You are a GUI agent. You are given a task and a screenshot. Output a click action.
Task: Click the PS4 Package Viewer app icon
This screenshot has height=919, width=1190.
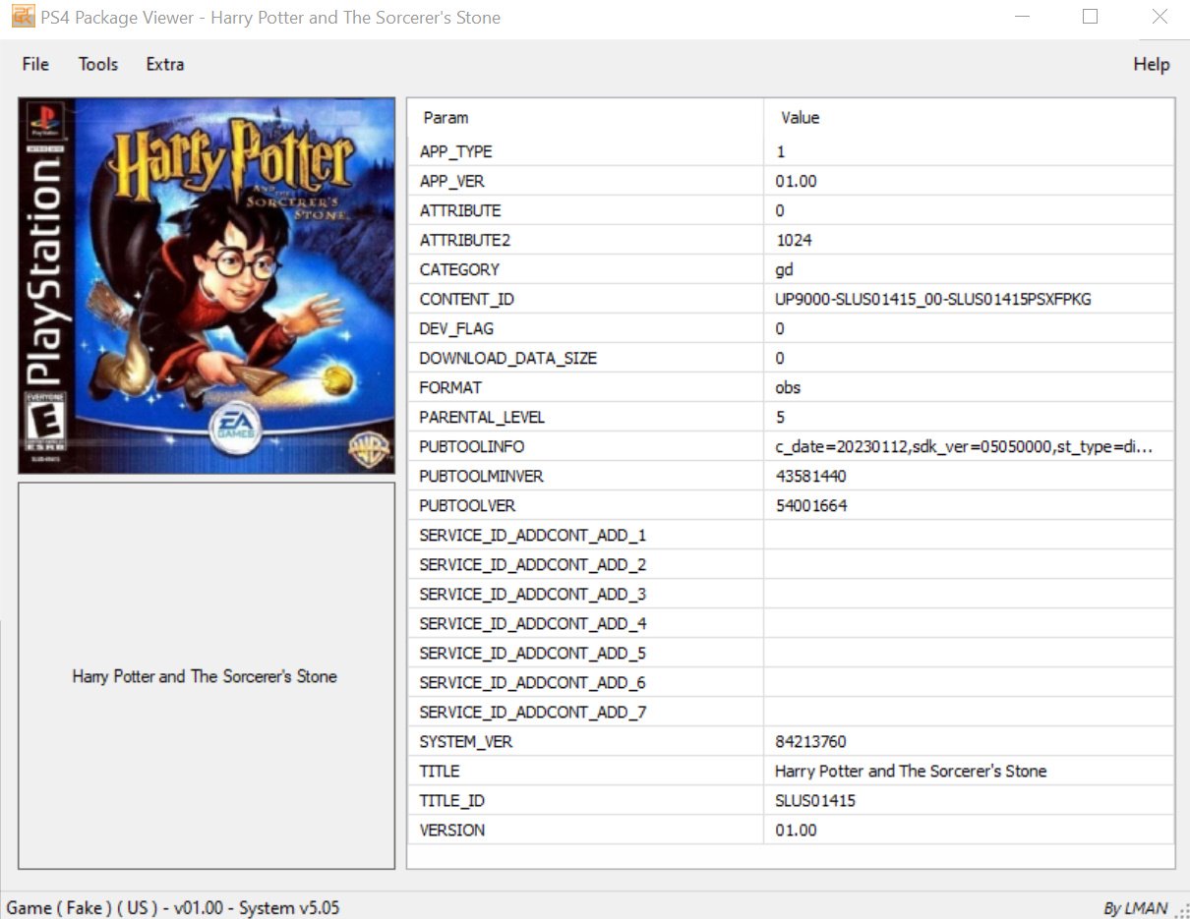point(22,17)
